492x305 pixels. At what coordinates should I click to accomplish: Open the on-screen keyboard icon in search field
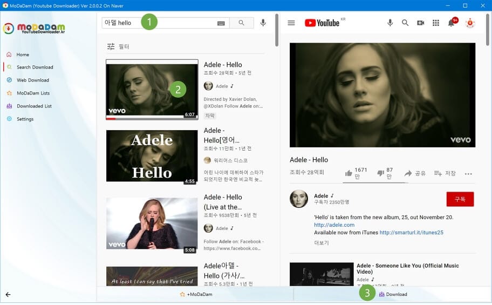[221, 23]
